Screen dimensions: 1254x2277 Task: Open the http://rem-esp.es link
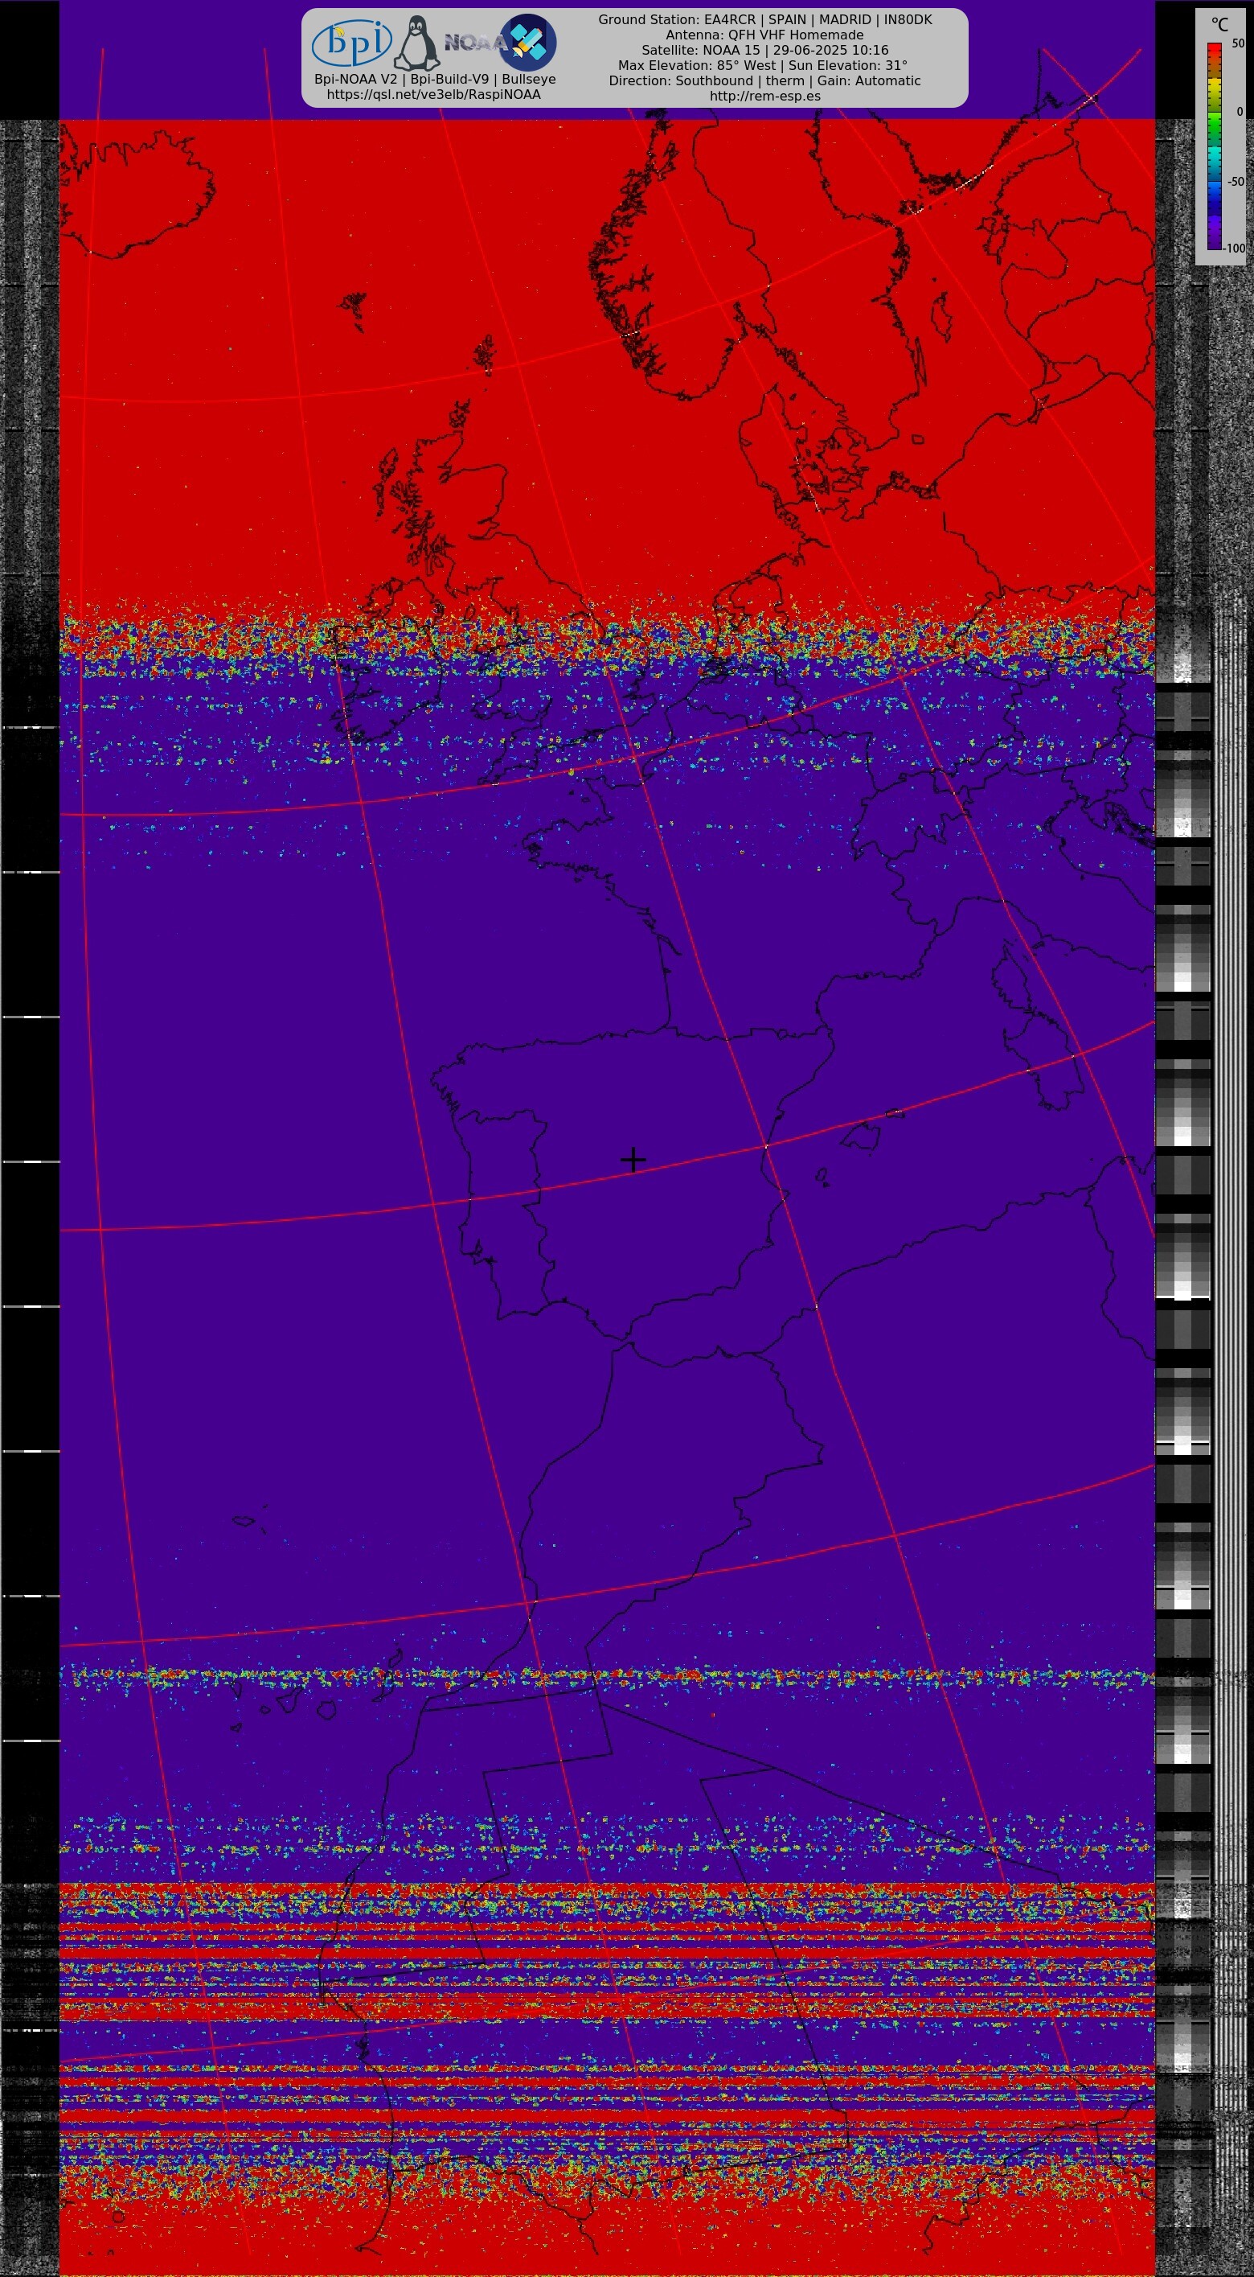click(765, 96)
